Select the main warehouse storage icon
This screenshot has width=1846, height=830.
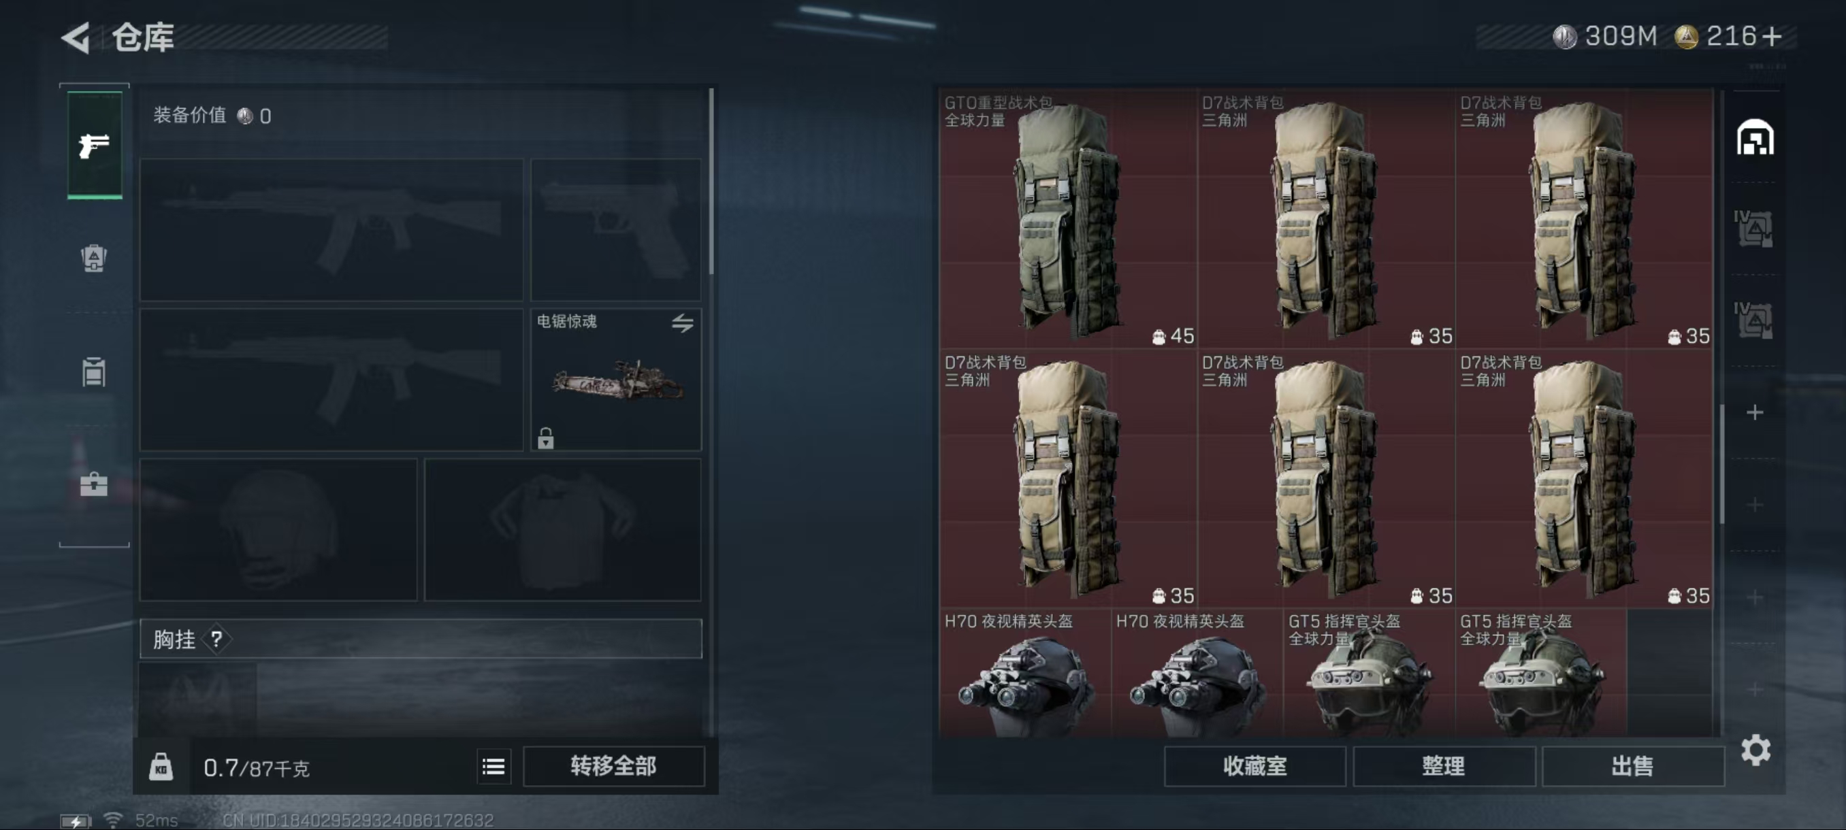click(x=1755, y=137)
